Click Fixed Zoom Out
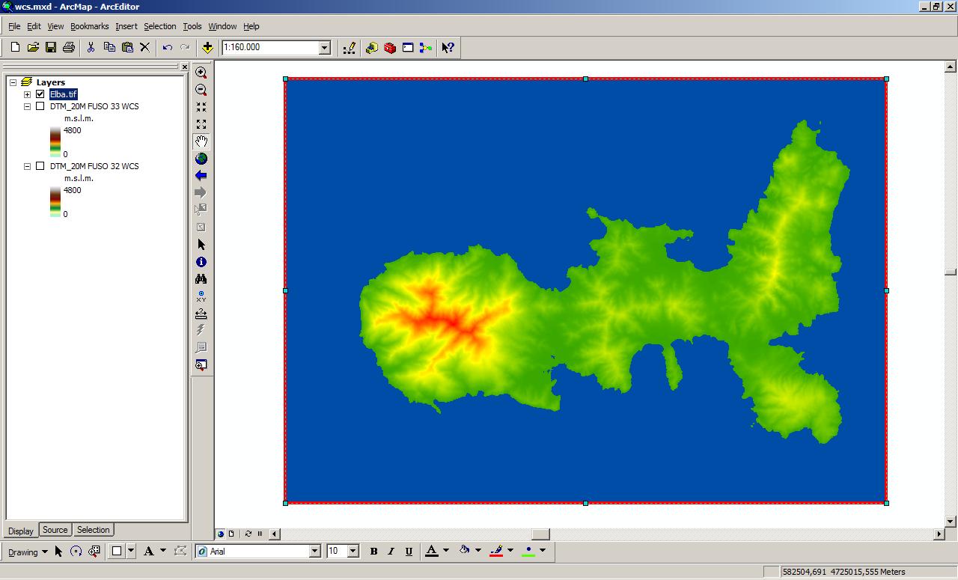 point(201,124)
